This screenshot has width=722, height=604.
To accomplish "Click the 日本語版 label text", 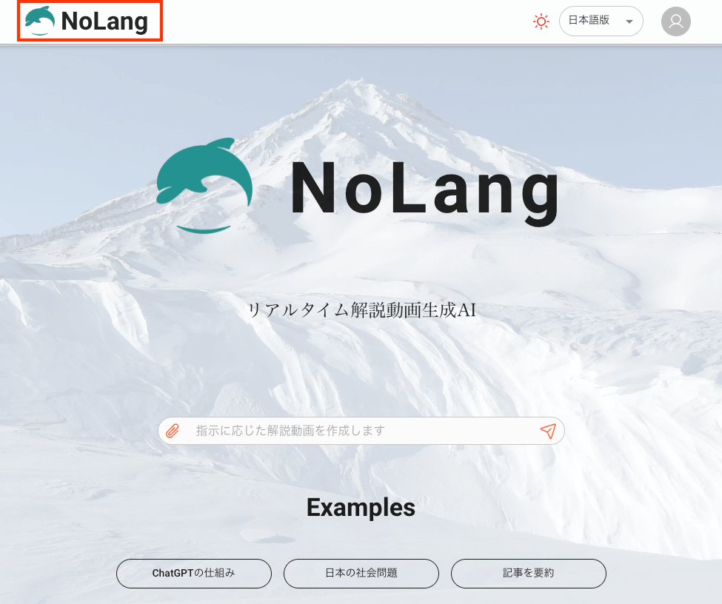I will 589,20.
